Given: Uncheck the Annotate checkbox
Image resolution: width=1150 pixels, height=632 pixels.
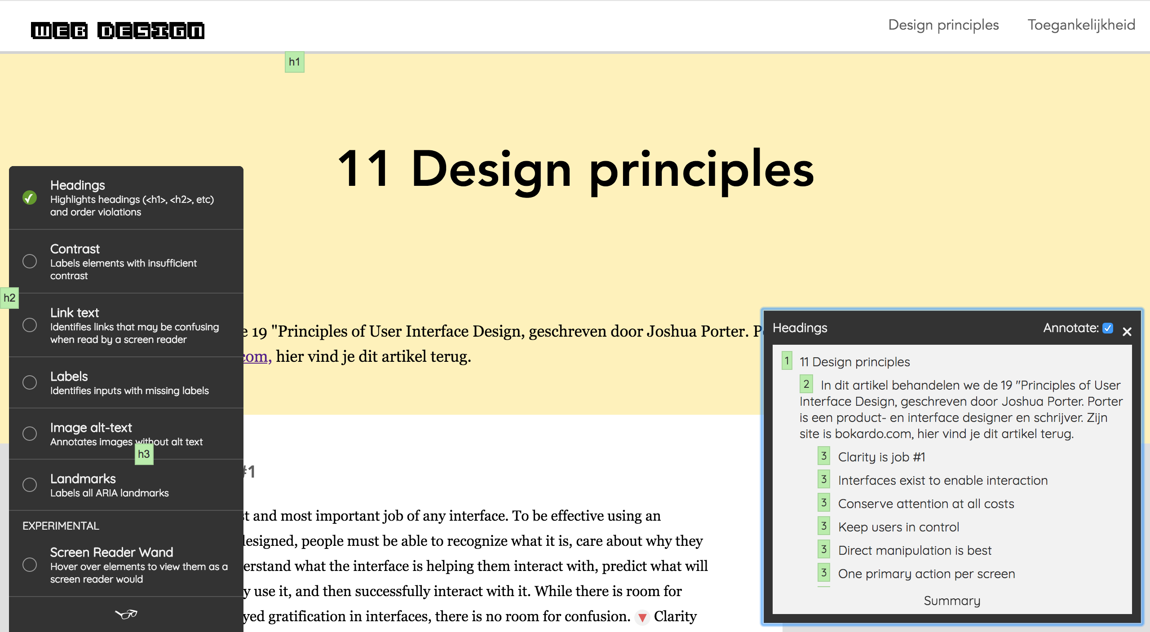Looking at the screenshot, I should 1108,328.
